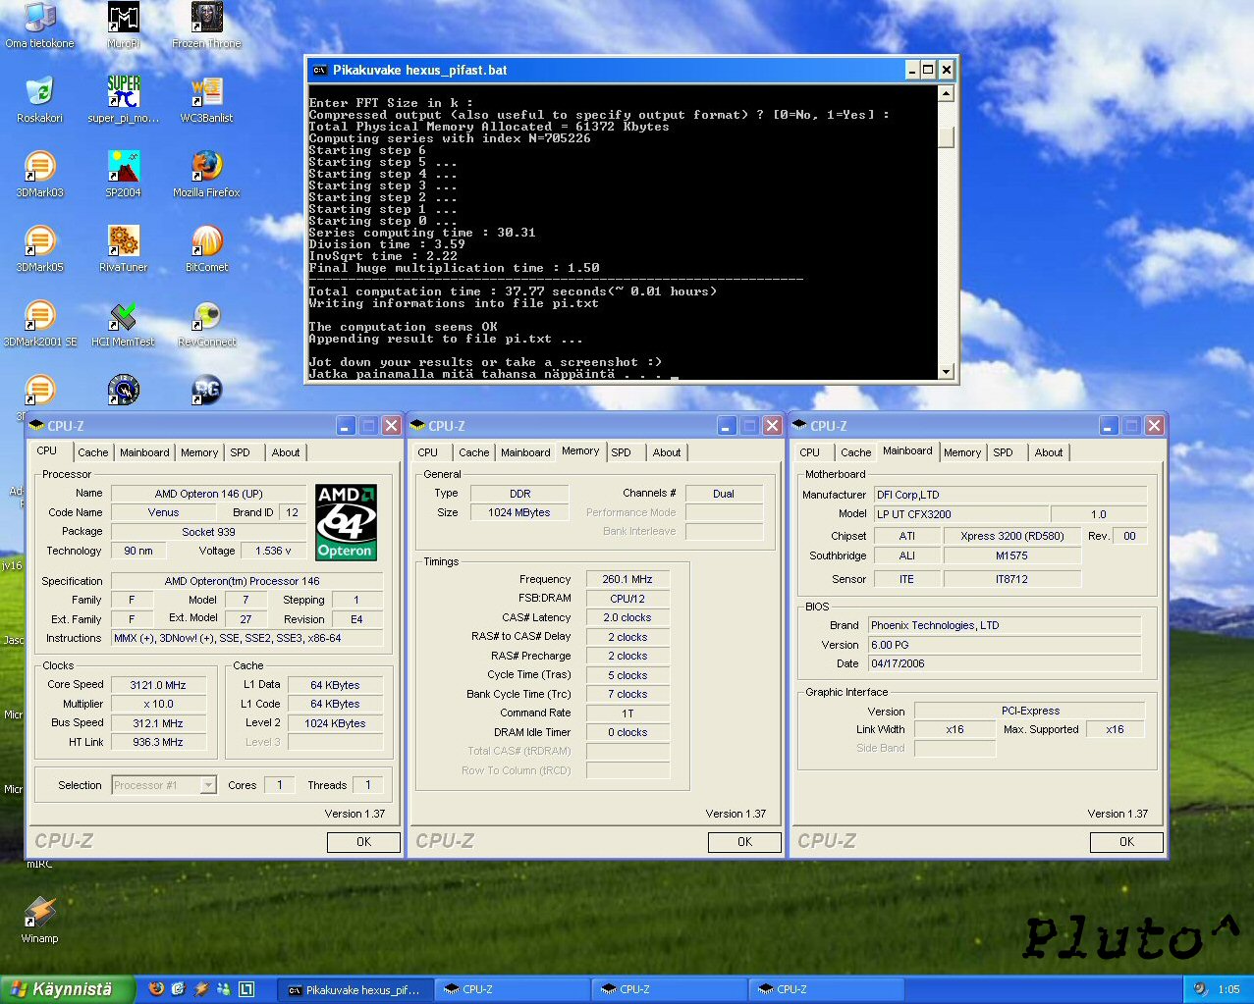The image size is (1254, 1004).
Task: Click the chipset value Xpress 3200 (RD580)
Action: [x=1012, y=536]
